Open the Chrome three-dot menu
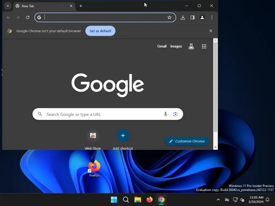The height and width of the screenshot is (206, 275). point(212,17)
